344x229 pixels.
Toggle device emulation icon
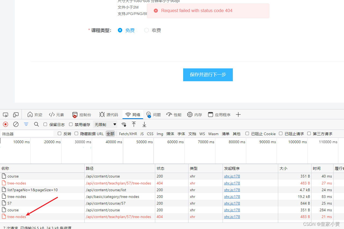pos(16,115)
